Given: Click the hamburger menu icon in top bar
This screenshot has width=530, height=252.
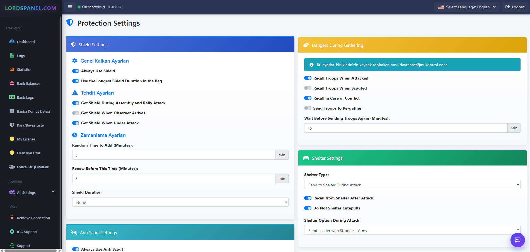Looking at the screenshot, I should (70, 7).
